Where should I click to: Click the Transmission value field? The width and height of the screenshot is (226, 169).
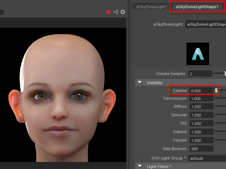201,99
